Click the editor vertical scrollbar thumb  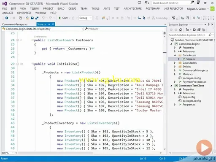[165, 79]
